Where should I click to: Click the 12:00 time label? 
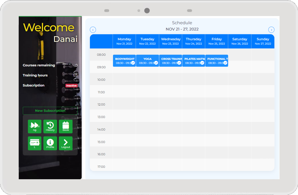point(101,104)
